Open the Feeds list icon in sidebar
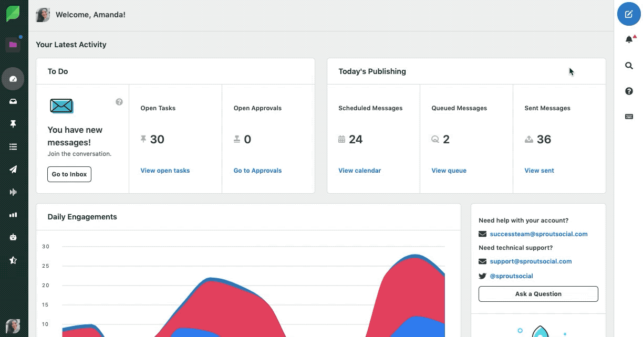 click(13, 147)
